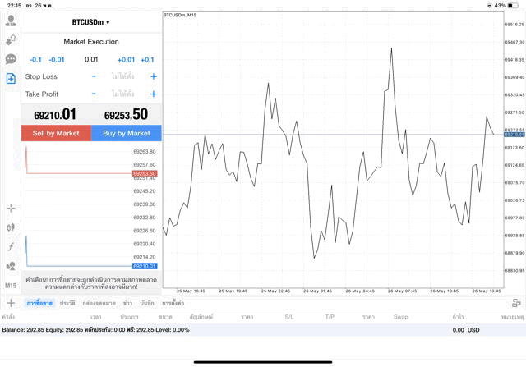The height and width of the screenshot is (367, 526).
Task: Click the กำไร column header
Action: [x=459, y=317]
